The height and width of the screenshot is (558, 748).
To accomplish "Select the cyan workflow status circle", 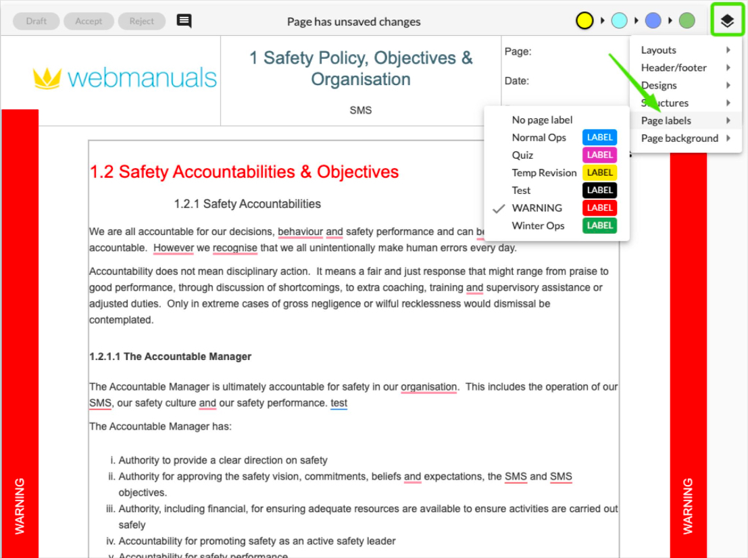I will click(619, 20).
